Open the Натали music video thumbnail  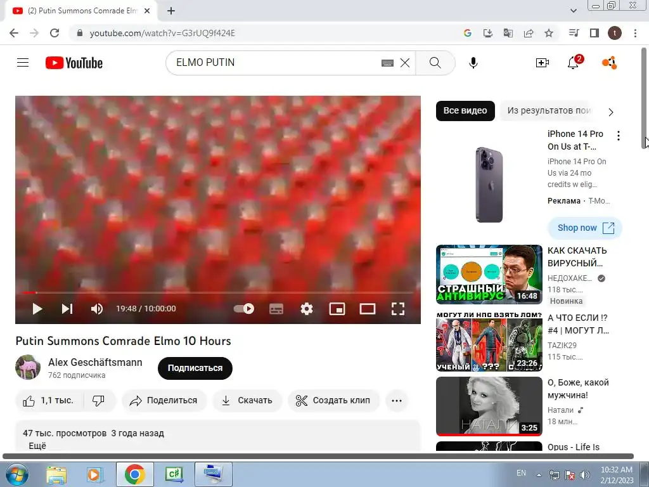click(489, 406)
